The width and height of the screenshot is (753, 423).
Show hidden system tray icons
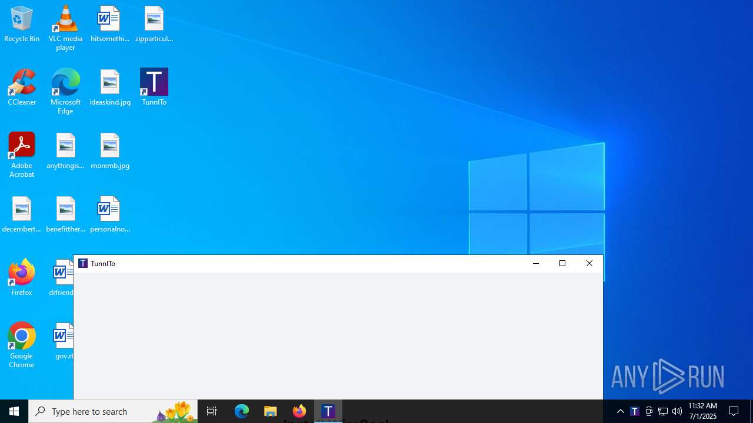point(621,411)
